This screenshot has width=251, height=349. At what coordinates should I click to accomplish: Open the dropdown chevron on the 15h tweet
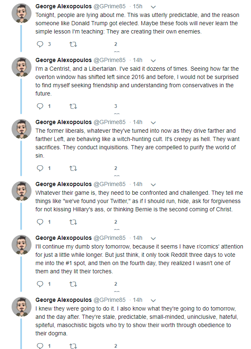(x=153, y=7)
